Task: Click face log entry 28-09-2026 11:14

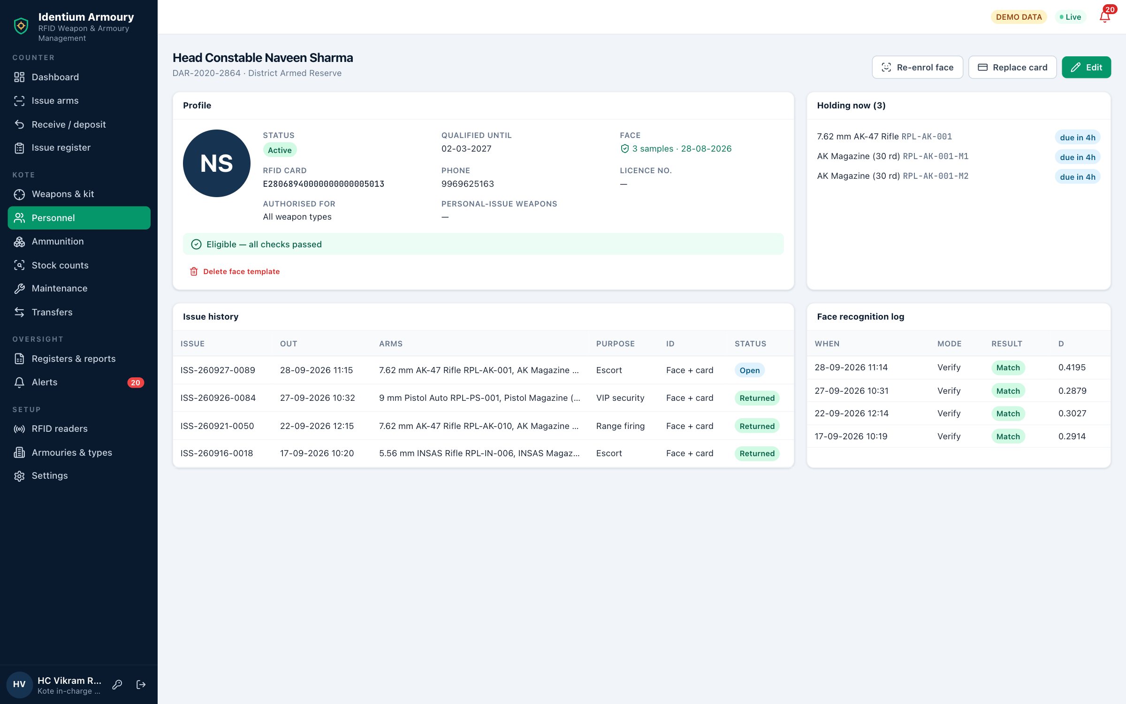Action: [x=959, y=367]
